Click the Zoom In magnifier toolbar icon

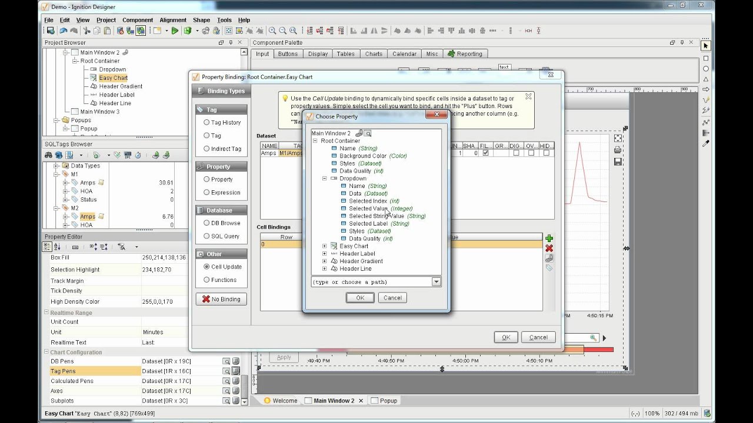(272, 31)
